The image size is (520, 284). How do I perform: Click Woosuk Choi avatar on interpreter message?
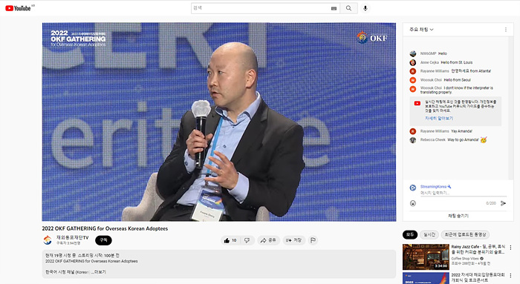click(x=413, y=89)
